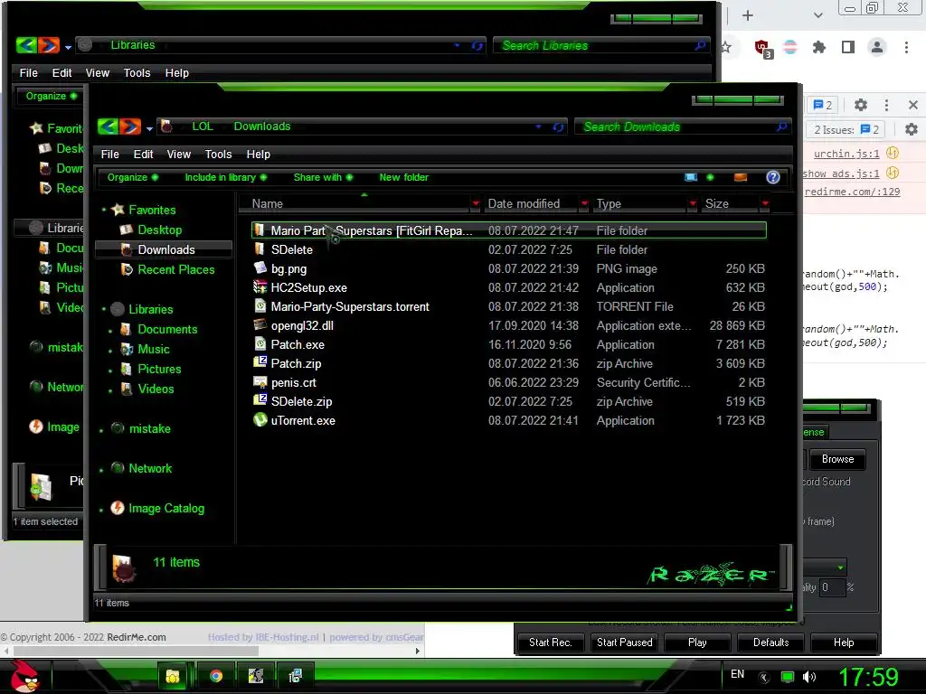The height and width of the screenshot is (694, 926).
Task: Select the mistake item in navigation pane
Action: point(149,429)
